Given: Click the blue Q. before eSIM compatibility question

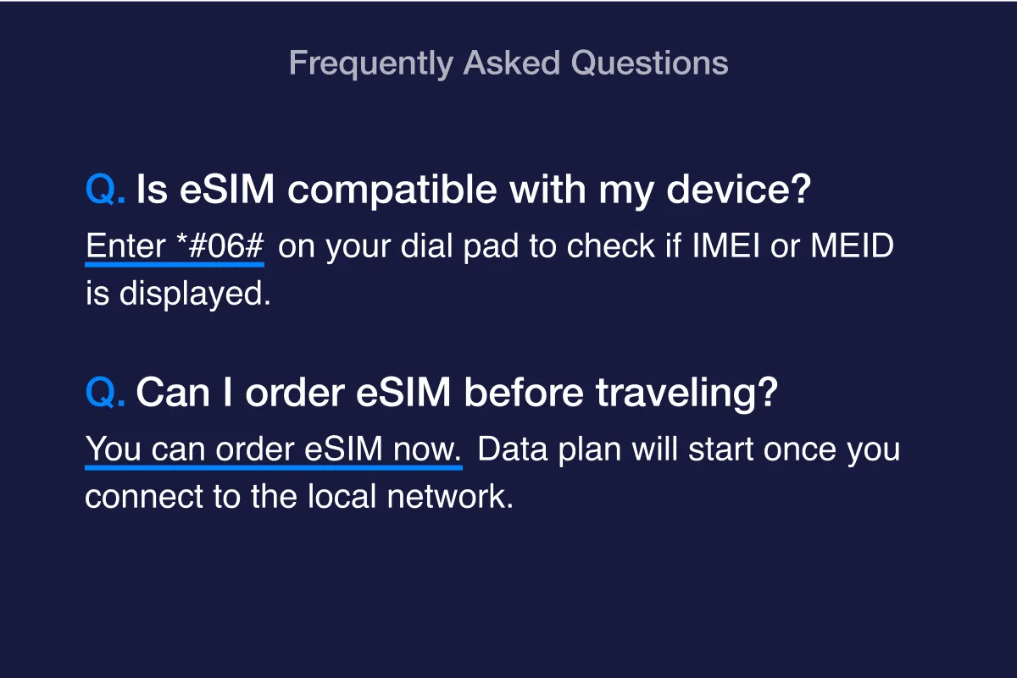Looking at the screenshot, I should 105,191.
